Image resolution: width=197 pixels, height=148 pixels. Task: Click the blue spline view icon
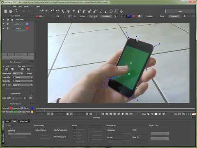point(128,16)
